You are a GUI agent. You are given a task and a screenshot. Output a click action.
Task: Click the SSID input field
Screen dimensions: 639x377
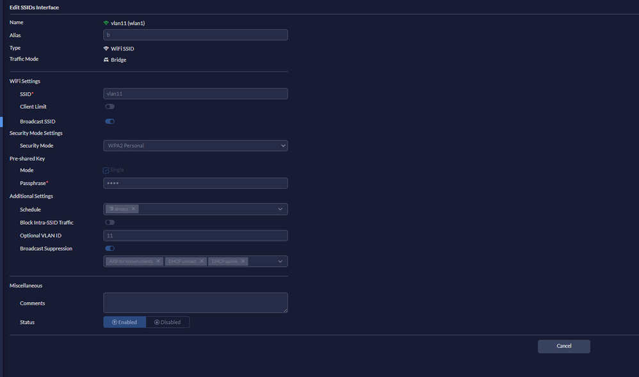[x=196, y=93]
